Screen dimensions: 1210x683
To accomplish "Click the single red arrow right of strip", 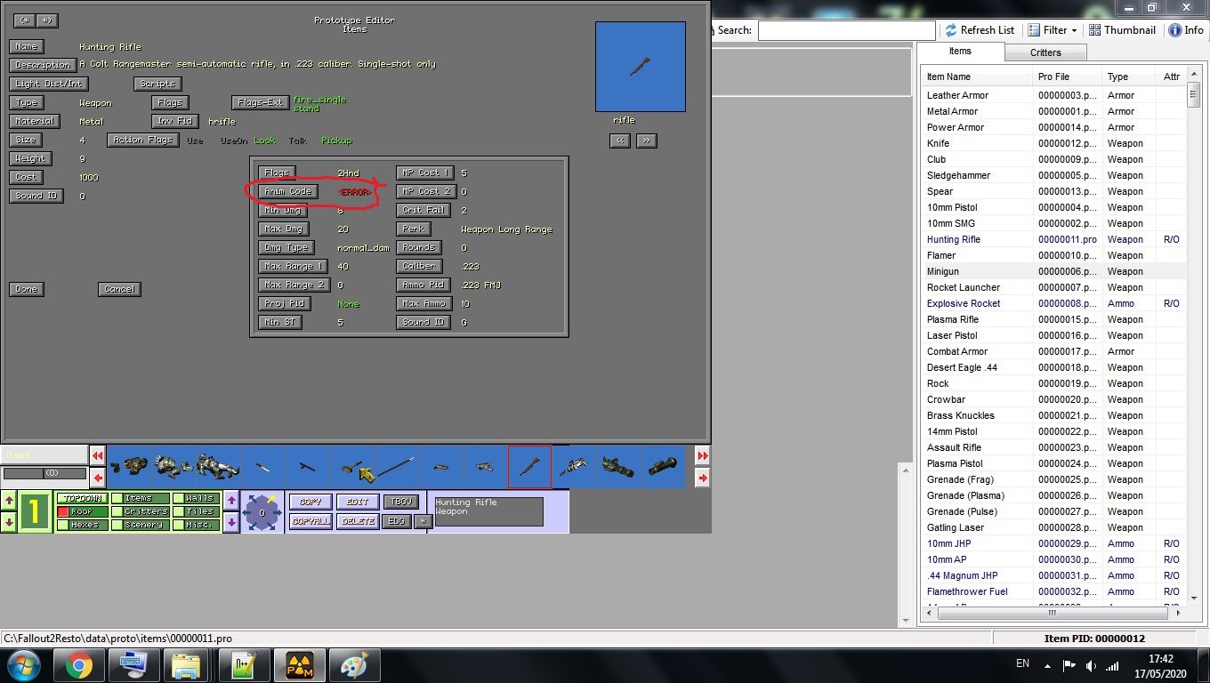I will 703,478.
